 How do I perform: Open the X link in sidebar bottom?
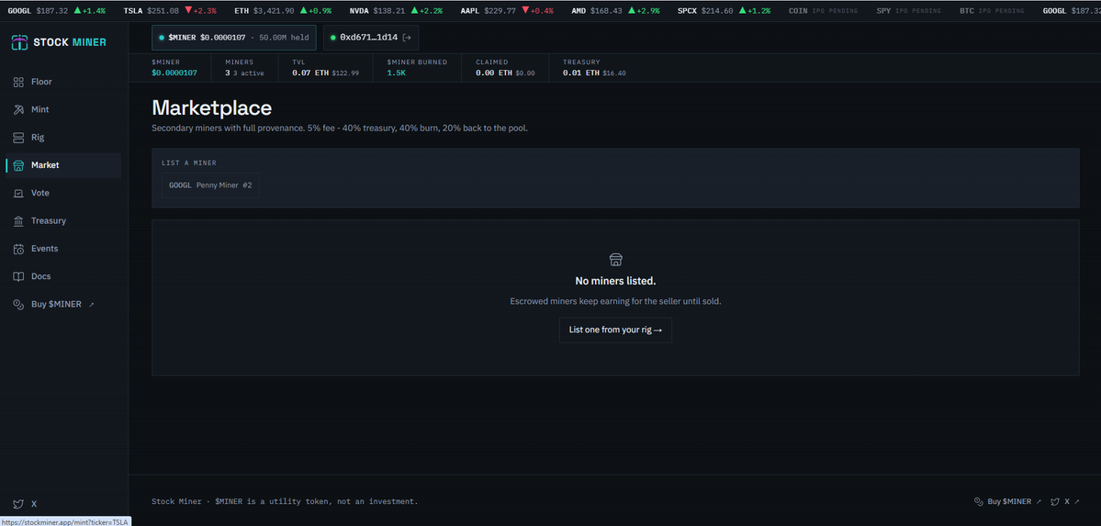click(x=26, y=504)
